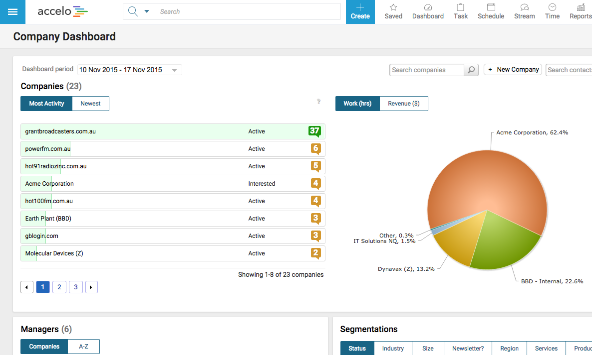
Task: Focus the Search companies field
Action: 427,70
